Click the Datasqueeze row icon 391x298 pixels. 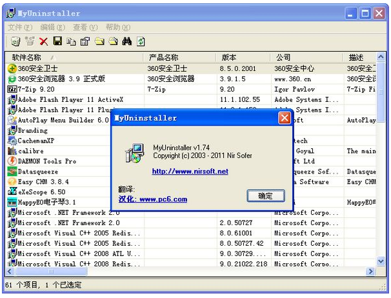click(x=12, y=172)
